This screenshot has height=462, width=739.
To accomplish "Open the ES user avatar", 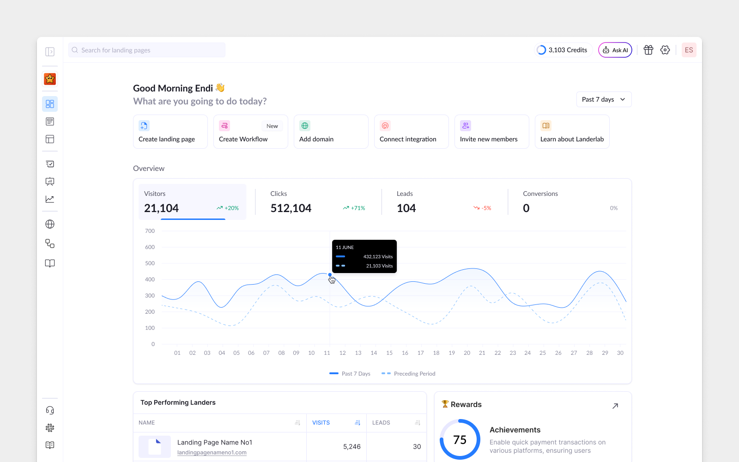I will (689, 50).
